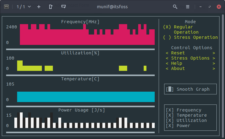The image size is (225, 139).
Task: Open the 1/1 tab switcher dropdown
Action: [x=24, y=6]
